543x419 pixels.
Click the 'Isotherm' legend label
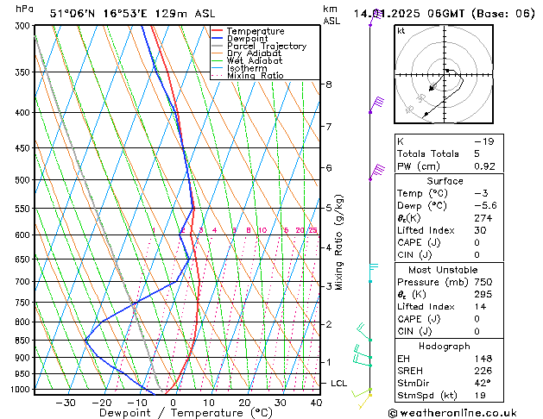[x=247, y=68]
